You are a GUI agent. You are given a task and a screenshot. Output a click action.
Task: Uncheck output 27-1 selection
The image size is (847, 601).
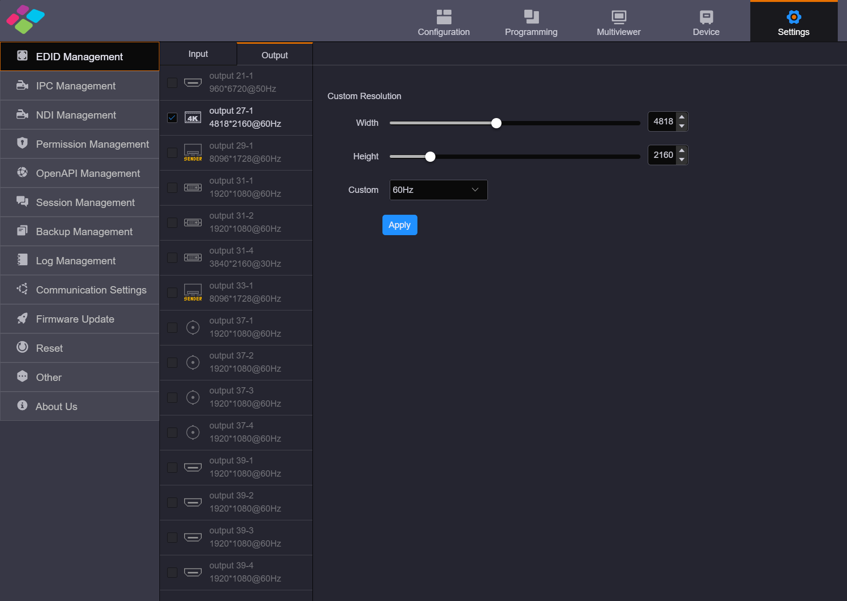click(x=172, y=118)
